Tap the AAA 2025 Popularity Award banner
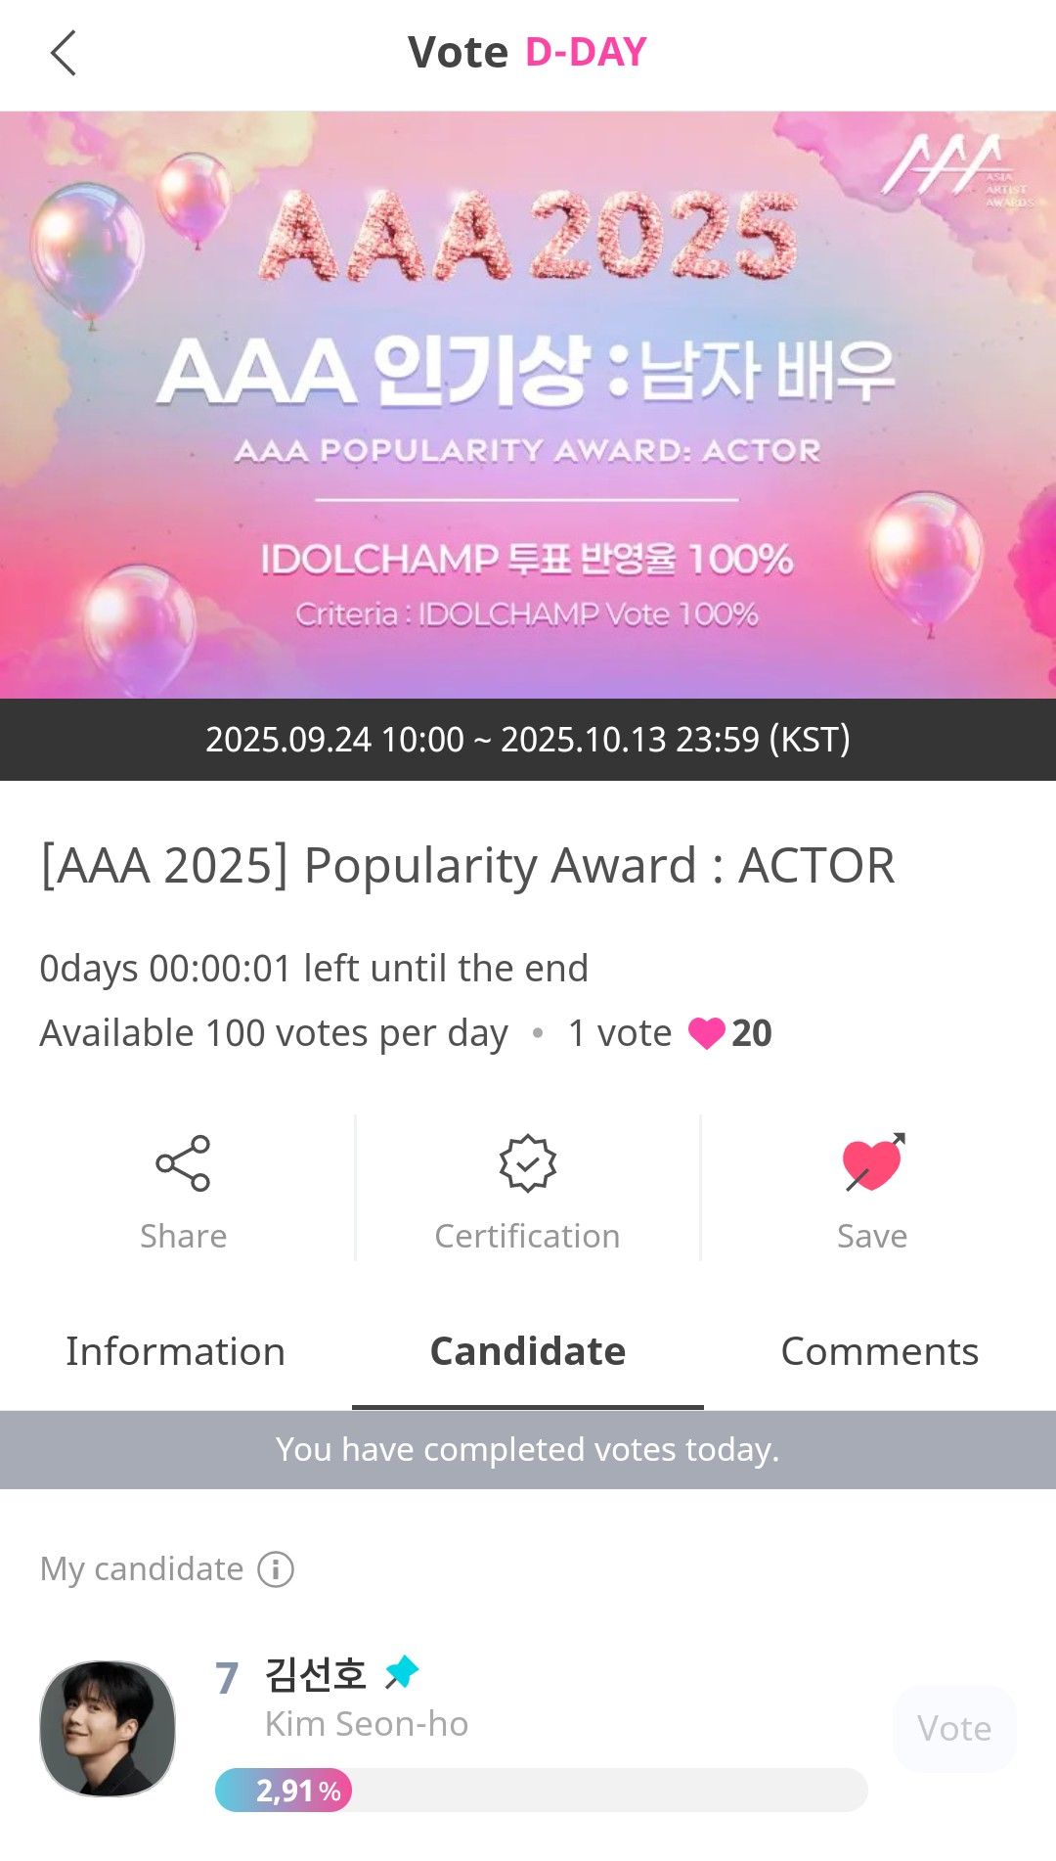The height and width of the screenshot is (1861, 1056). pyautogui.click(x=528, y=405)
